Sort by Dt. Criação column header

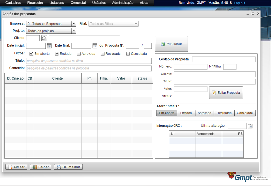(x=15, y=79)
